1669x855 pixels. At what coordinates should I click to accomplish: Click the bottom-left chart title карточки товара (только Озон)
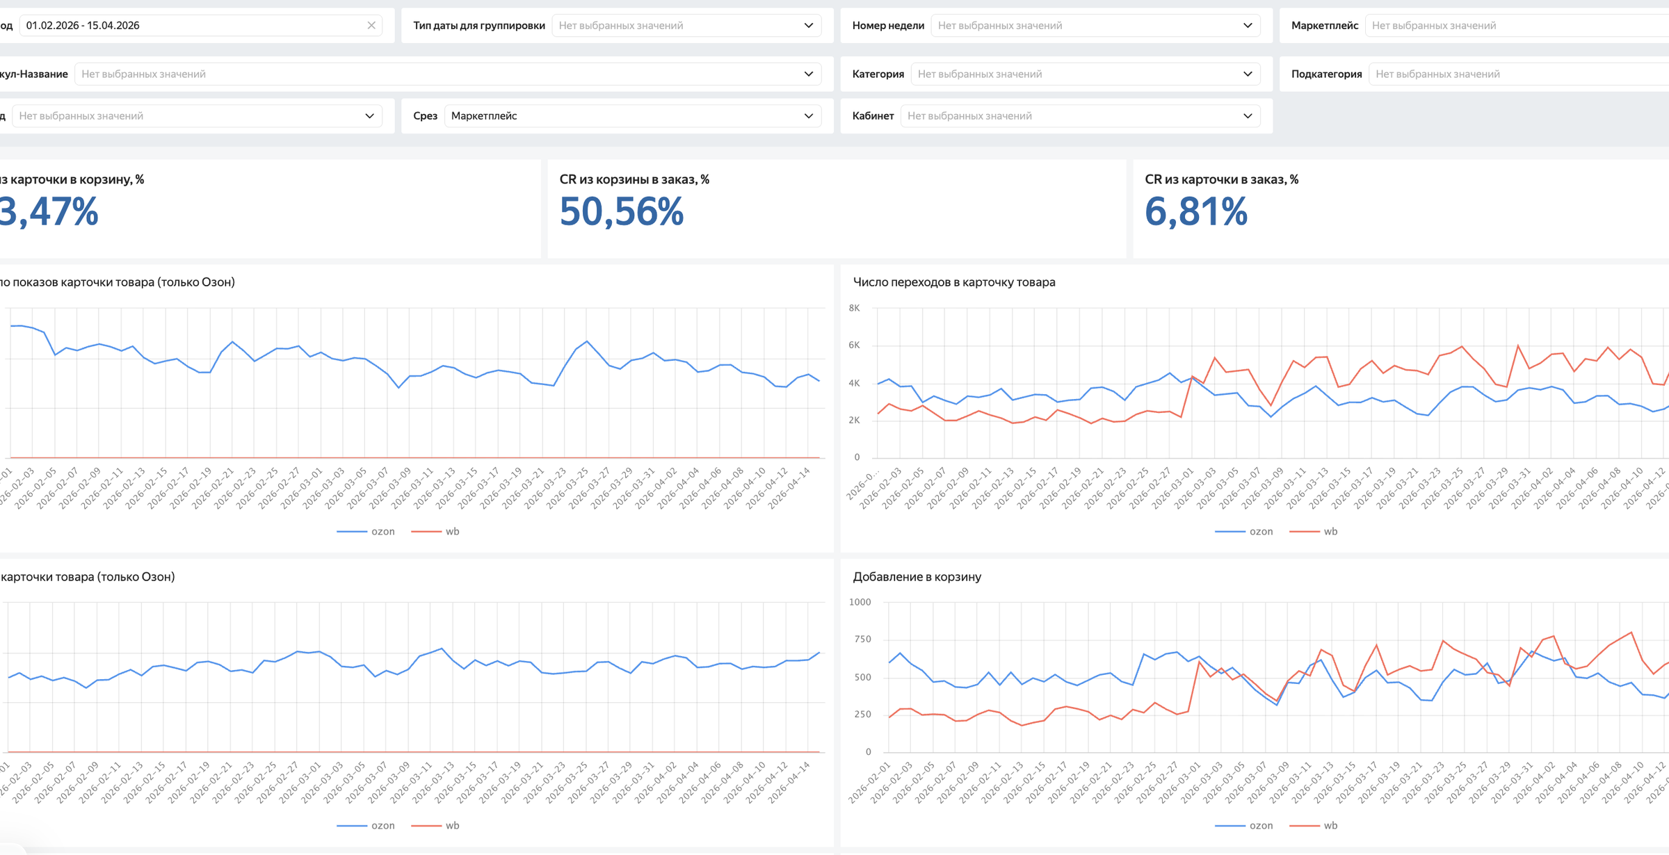click(x=88, y=577)
